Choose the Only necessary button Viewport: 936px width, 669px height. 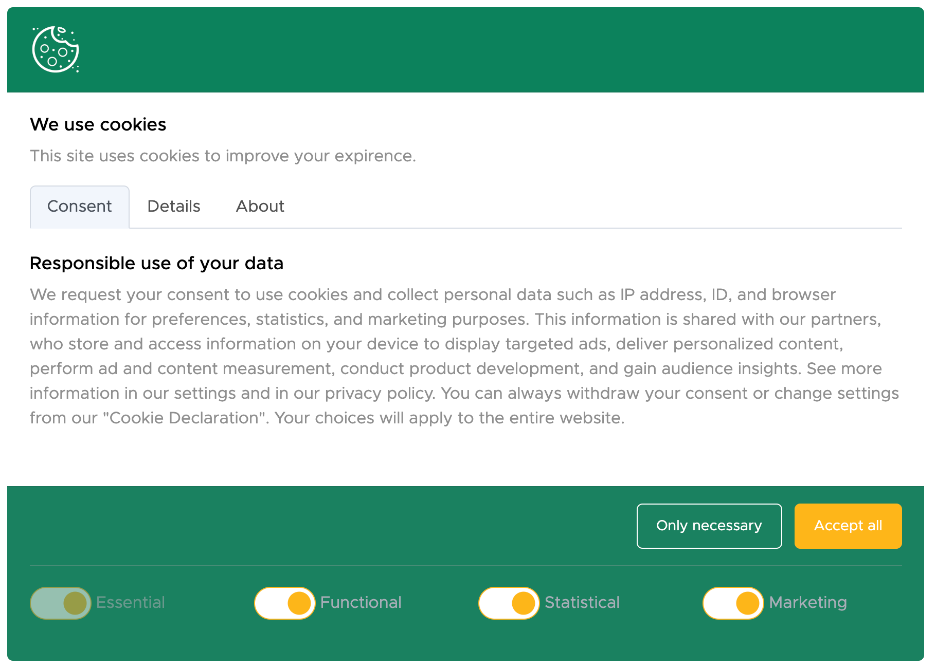[x=709, y=526]
